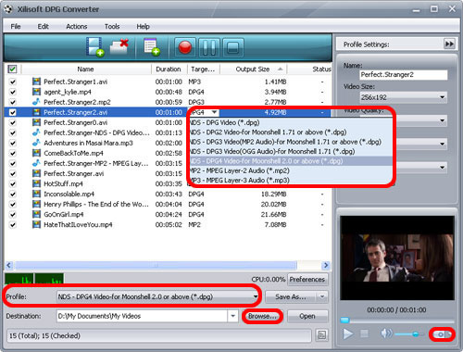
Task: Click the right arrow of the horizontal scrollbar
Action: coord(326,265)
